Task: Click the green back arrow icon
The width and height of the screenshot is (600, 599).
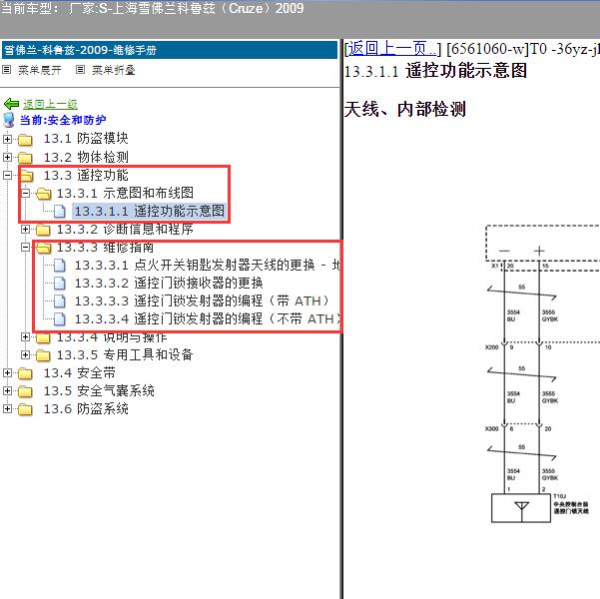Action: [x=11, y=104]
